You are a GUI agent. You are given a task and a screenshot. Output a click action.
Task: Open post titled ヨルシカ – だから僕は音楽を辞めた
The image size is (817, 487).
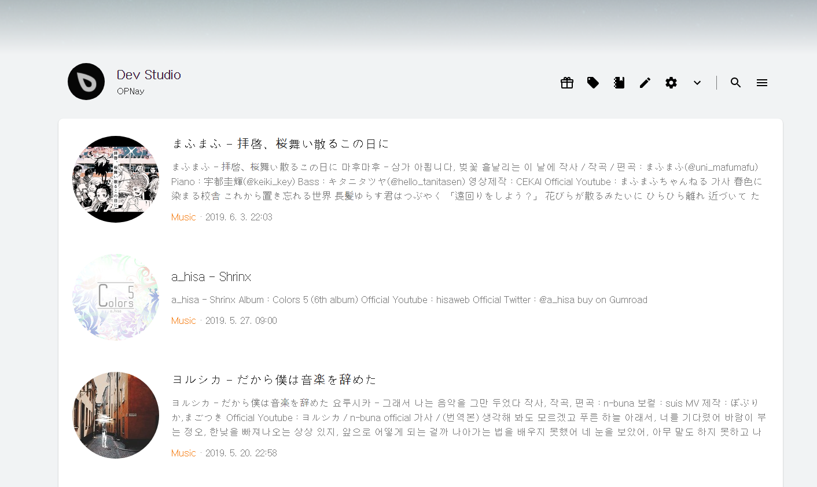coord(274,379)
